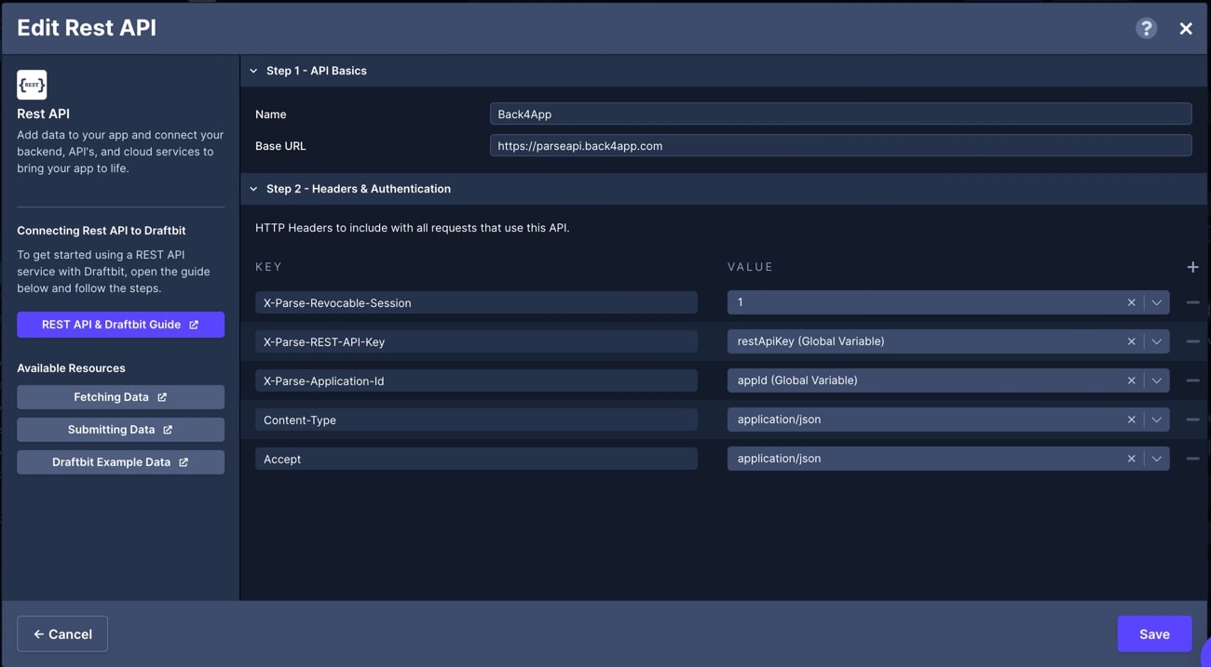This screenshot has width=1211, height=667.
Task: Open Draftbit Example Data resource
Action: 120,462
